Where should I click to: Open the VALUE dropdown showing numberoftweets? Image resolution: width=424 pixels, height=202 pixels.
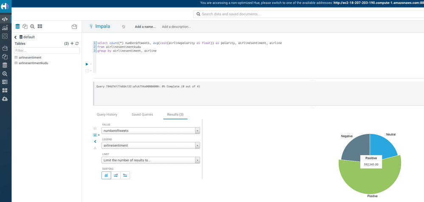point(150,131)
